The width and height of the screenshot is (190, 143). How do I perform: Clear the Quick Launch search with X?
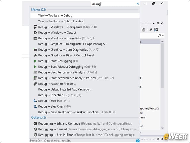tap(137, 4)
